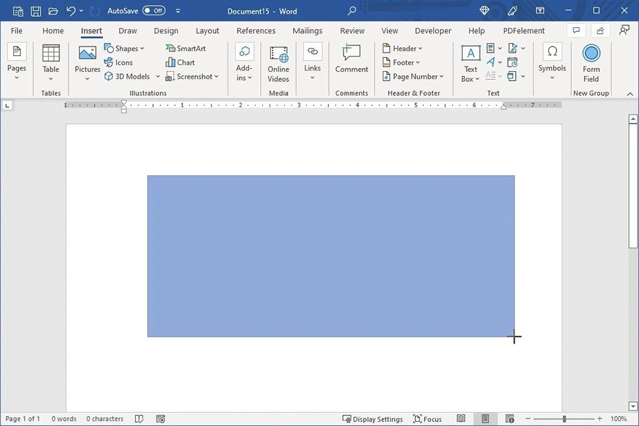The height and width of the screenshot is (426, 639).
Task: Insert a new Comment
Action: (x=351, y=60)
